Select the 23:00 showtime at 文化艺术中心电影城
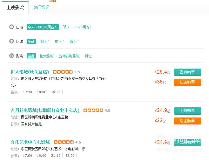The height and width of the screenshot is (160, 209). [x=70, y=155]
